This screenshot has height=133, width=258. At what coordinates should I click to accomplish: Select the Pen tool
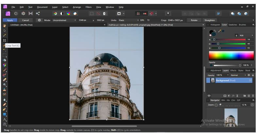coord(5,109)
